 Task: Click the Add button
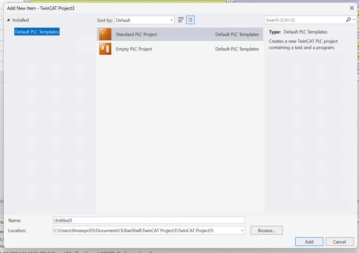point(309,242)
